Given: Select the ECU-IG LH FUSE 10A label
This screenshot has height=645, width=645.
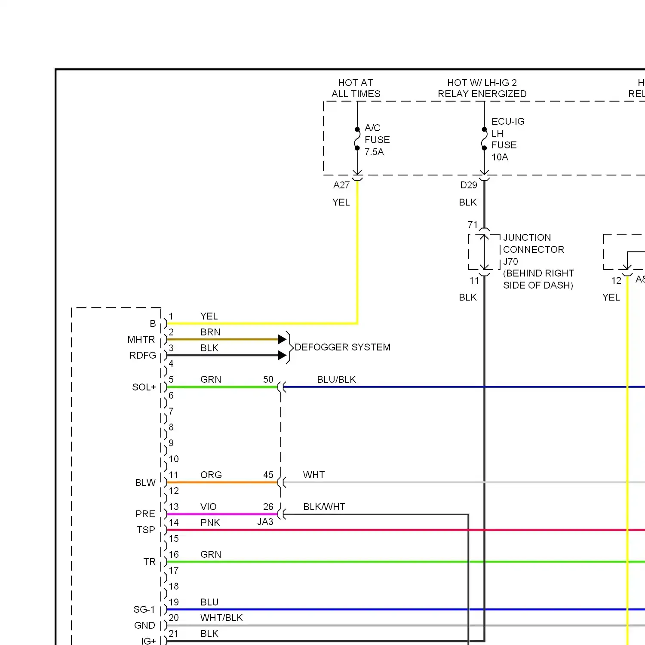Looking at the screenshot, I should [x=508, y=139].
